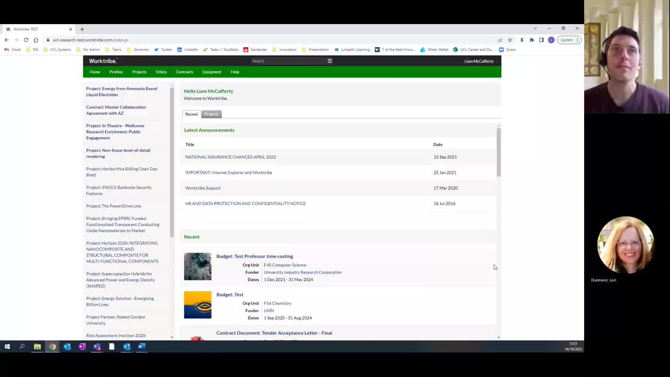Open the hamburger menu beside the search bar
The image size is (670, 377).
coord(329,61)
